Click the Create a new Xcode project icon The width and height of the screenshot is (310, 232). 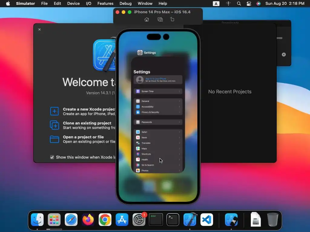tap(54, 111)
